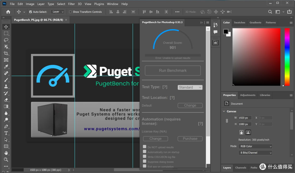Open the Mode RGB Color dropdown
295x173 pixels.
[x=255, y=146]
